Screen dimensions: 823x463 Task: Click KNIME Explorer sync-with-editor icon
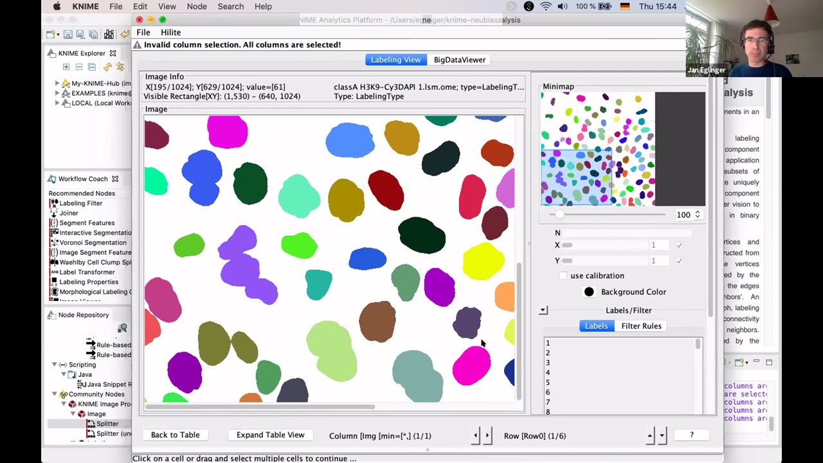(120, 67)
